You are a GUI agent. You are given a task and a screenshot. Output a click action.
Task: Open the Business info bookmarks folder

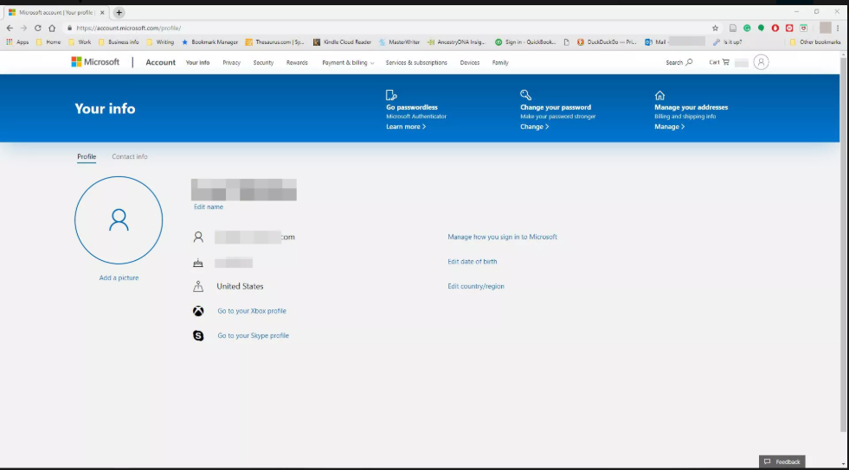click(x=119, y=41)
